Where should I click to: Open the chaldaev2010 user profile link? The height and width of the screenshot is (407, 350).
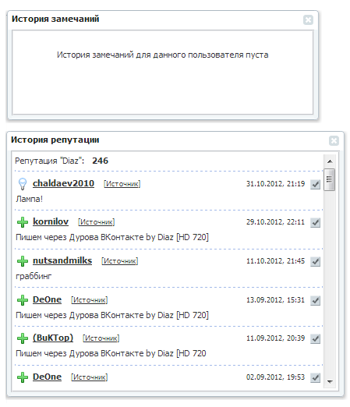point(63,183)
